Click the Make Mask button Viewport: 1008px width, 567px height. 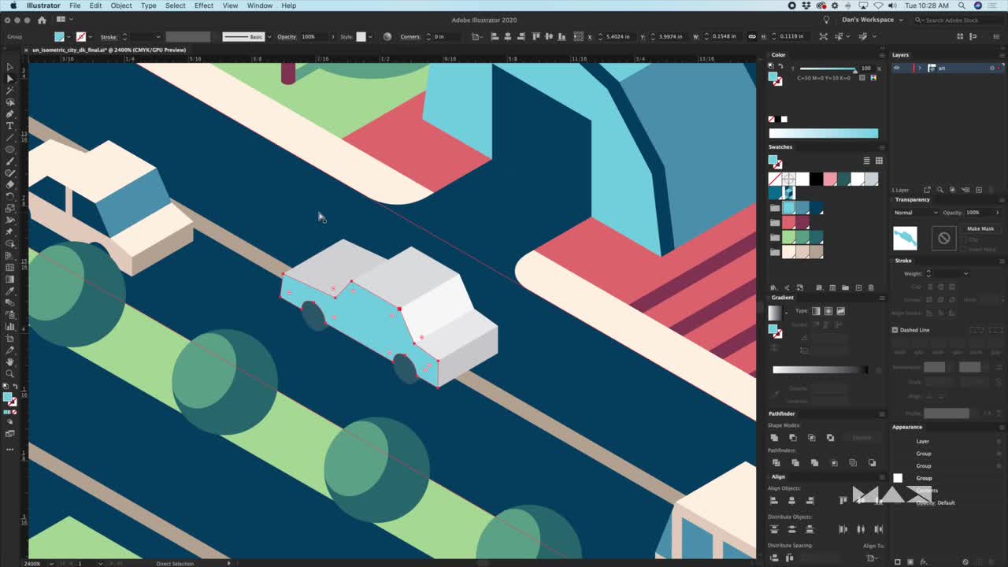980,228
